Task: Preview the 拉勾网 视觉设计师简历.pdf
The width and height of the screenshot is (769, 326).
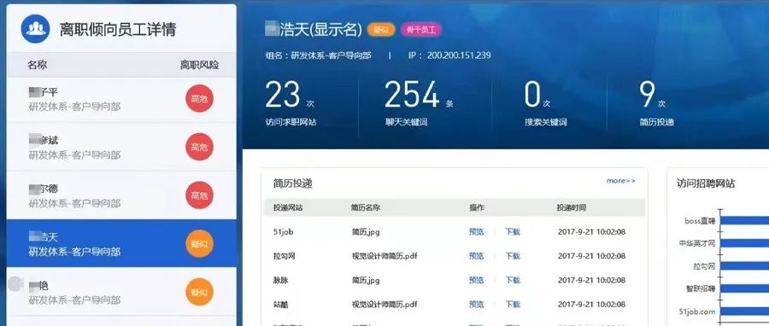Action: (x=476, y=255)
